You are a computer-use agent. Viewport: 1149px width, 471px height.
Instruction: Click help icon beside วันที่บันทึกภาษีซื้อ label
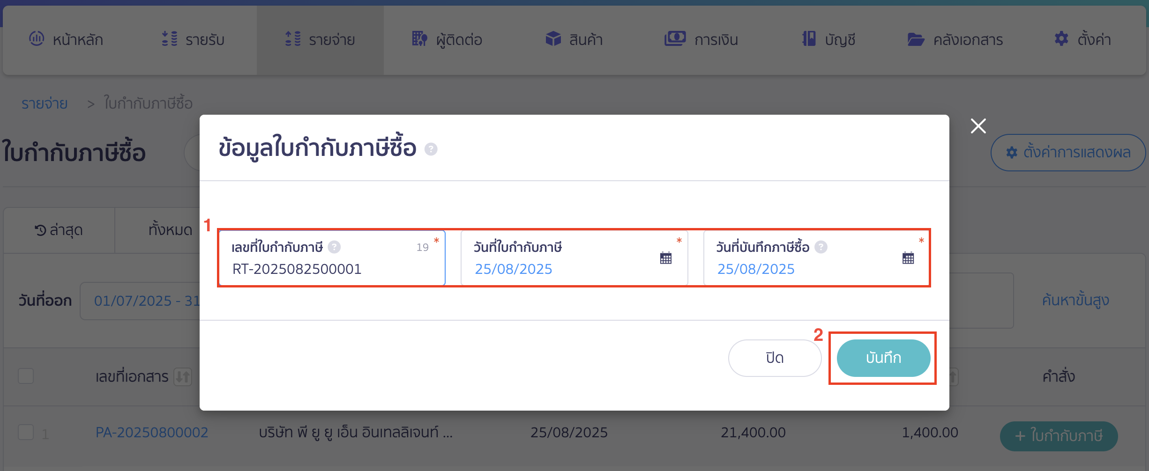(821, 247)
